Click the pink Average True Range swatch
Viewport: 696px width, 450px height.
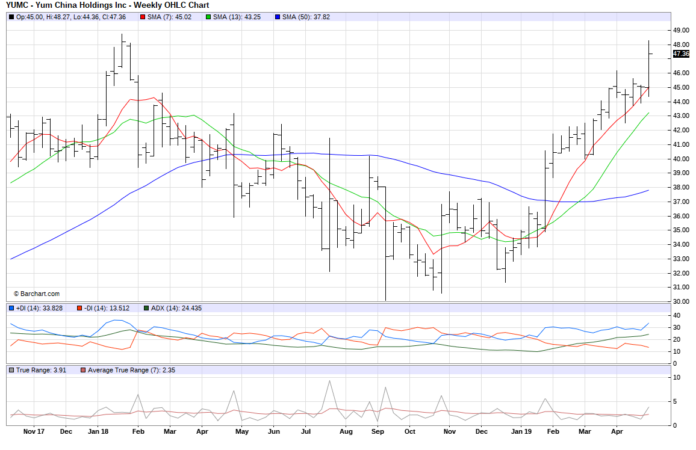coord(83,370)
